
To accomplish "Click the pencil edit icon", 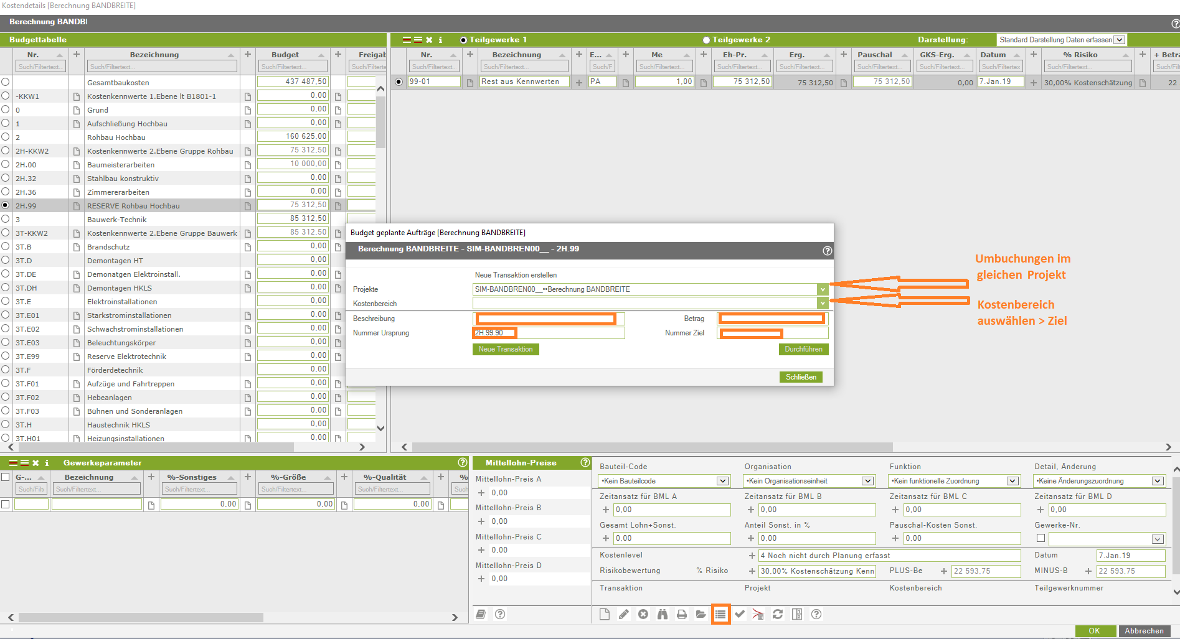I will pyautogui.click(x=623, y=614).
